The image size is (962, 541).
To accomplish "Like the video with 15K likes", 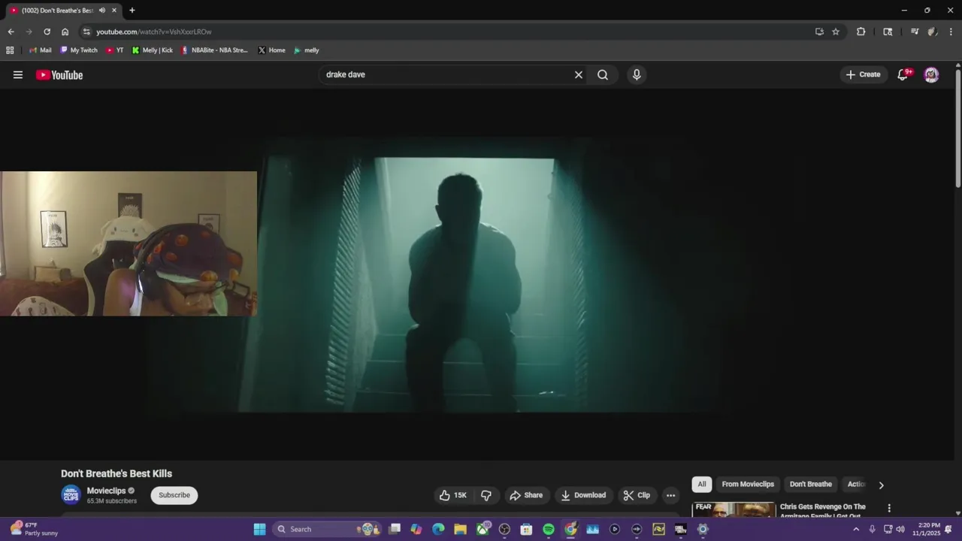I will [454, 495].
